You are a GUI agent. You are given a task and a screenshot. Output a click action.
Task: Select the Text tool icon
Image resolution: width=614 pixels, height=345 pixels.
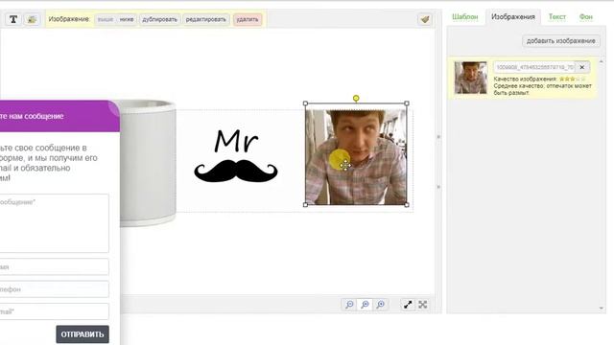(13, 19)
